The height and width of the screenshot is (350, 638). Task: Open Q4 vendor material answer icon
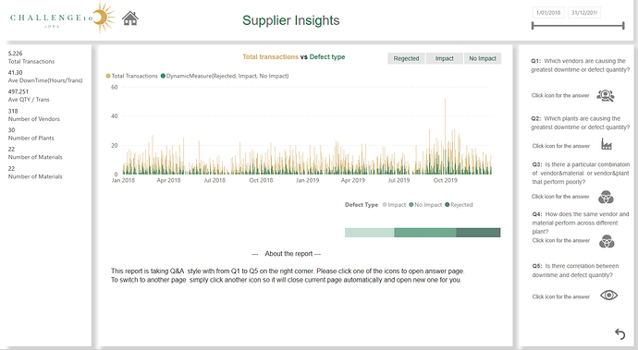tap(607, 242)
